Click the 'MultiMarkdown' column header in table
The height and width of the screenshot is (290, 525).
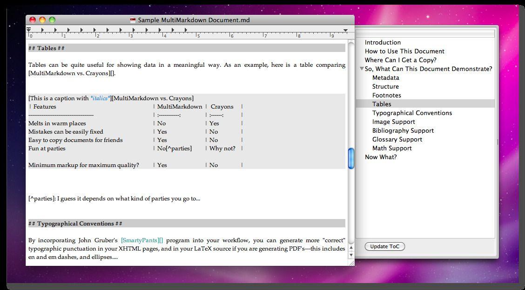coord(180,107)
